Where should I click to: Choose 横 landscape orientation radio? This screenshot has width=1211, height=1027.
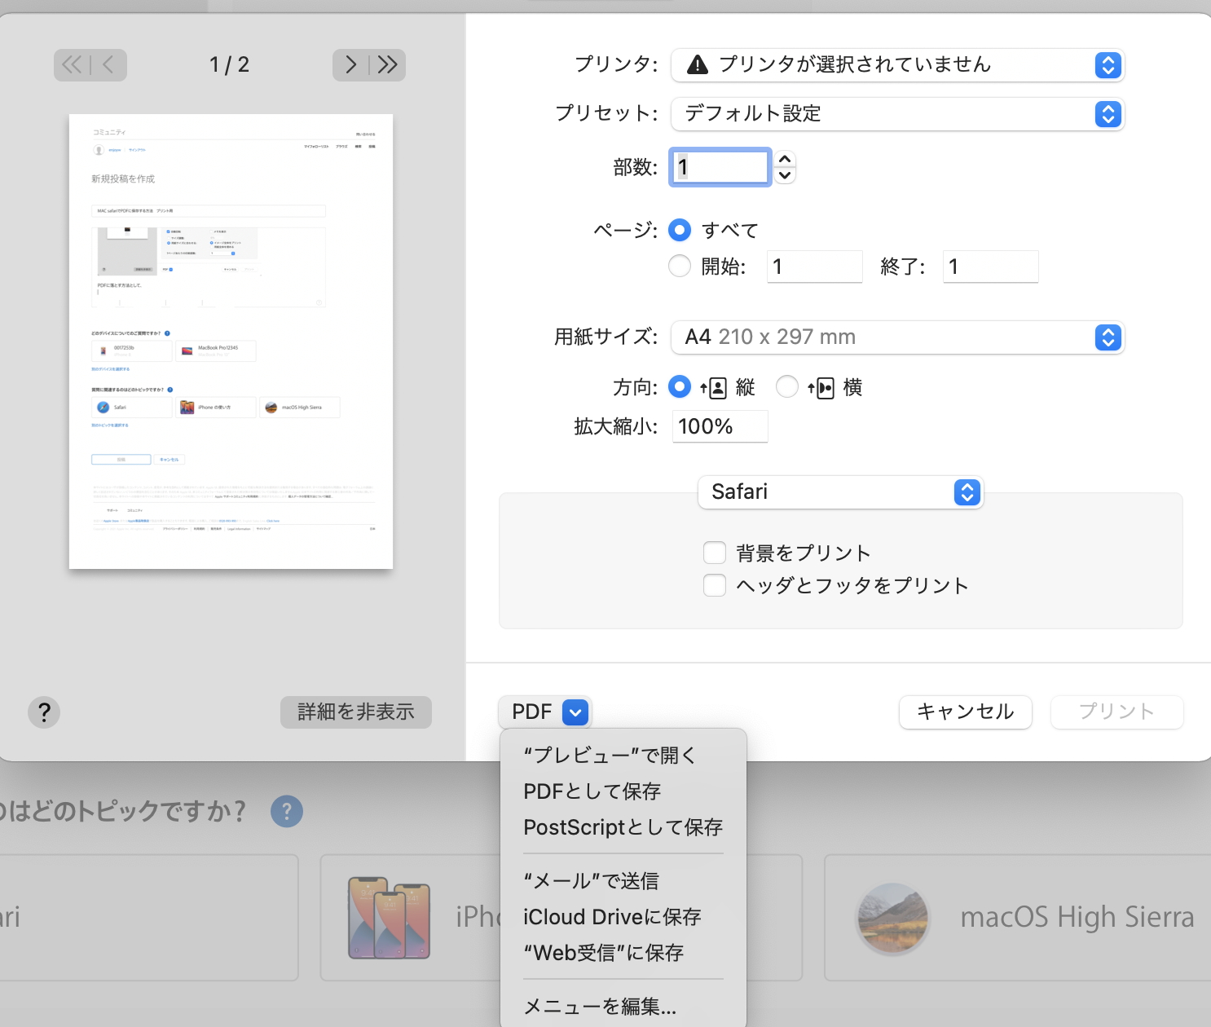pos(787,386)
